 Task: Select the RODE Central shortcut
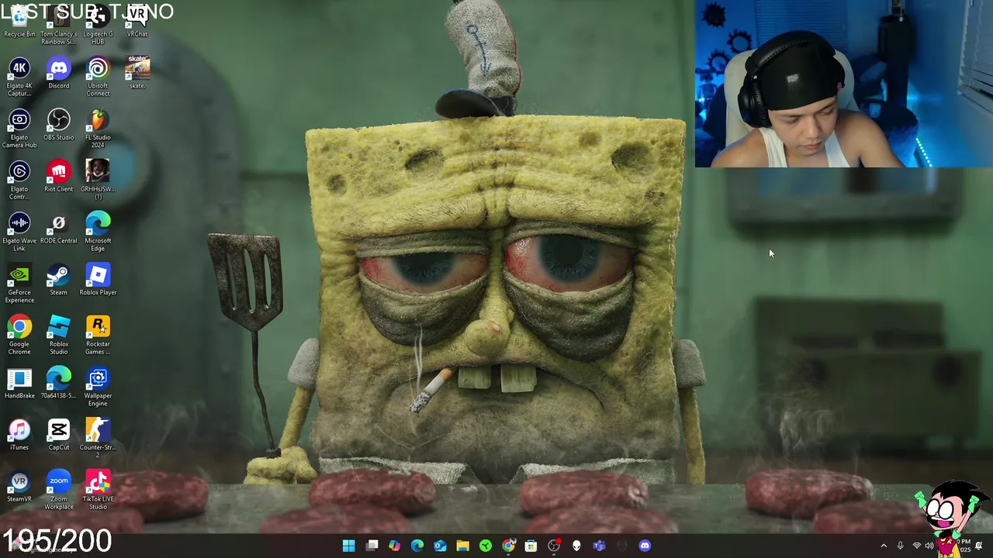coord(59,229)
